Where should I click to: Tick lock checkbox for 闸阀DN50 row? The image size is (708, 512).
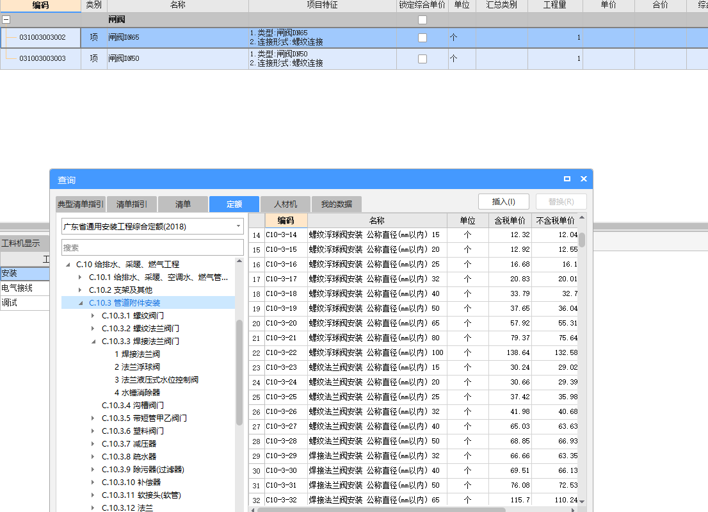click(422, 59)
